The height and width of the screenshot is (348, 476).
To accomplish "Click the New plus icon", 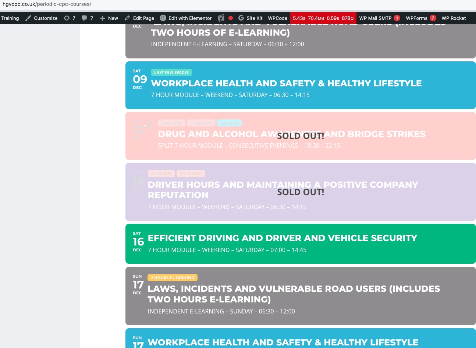I will 102,18.
